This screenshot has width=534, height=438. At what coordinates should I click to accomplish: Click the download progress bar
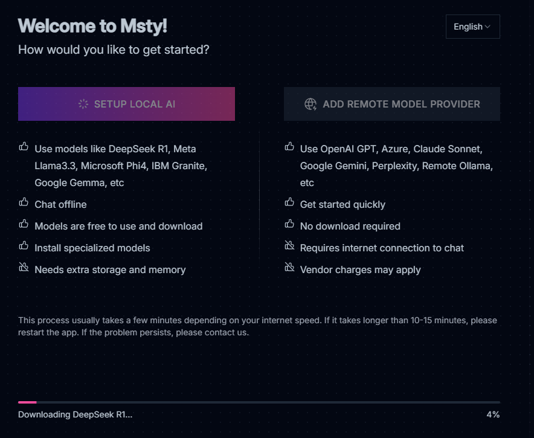tap(259, 402)
